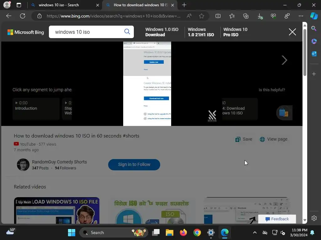
Task: Click taskbar Search box
Action: click(x=113, y=232)
